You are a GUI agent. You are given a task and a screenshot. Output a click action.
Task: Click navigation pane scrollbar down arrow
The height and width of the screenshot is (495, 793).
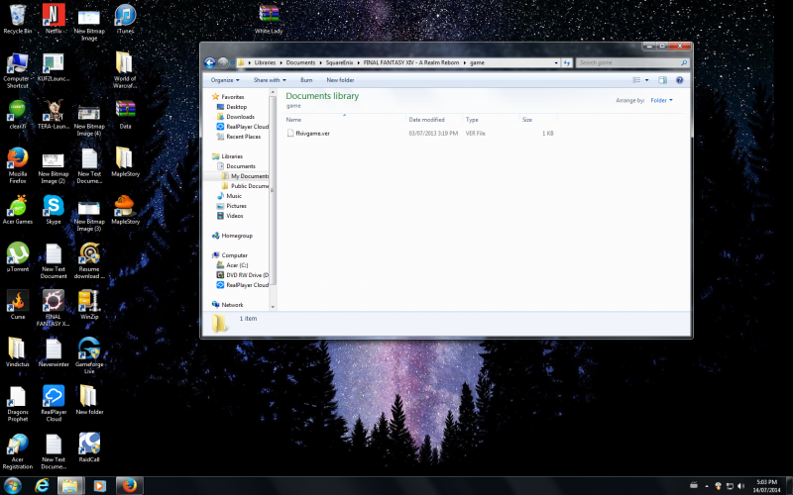(273, 307)
